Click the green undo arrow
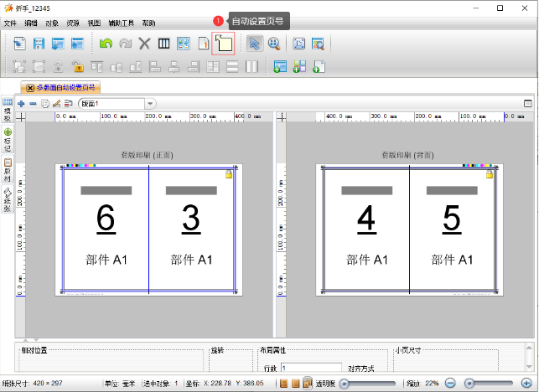539x392 pixels. pos(106,44)
